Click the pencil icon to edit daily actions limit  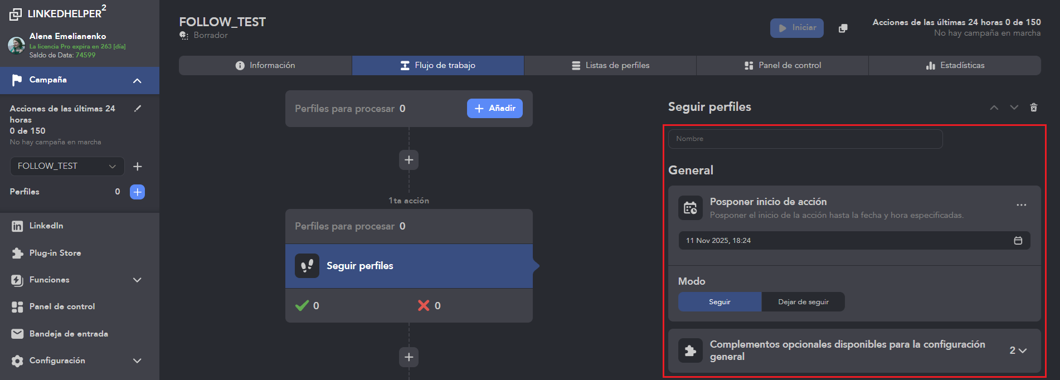pyautogui.click(x=138, y=109)
